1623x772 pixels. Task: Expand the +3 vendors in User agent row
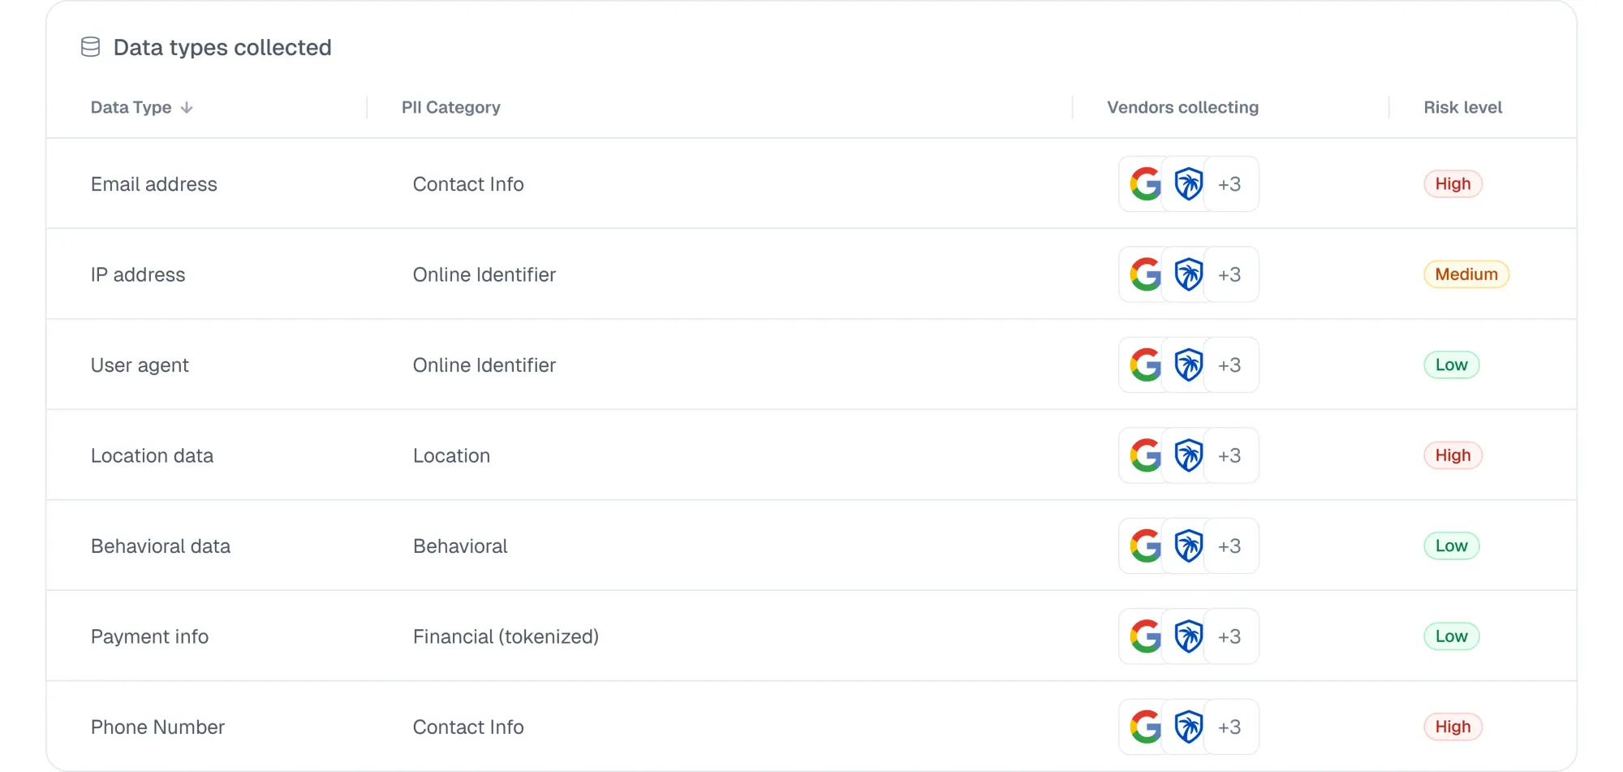[1229, 364]
